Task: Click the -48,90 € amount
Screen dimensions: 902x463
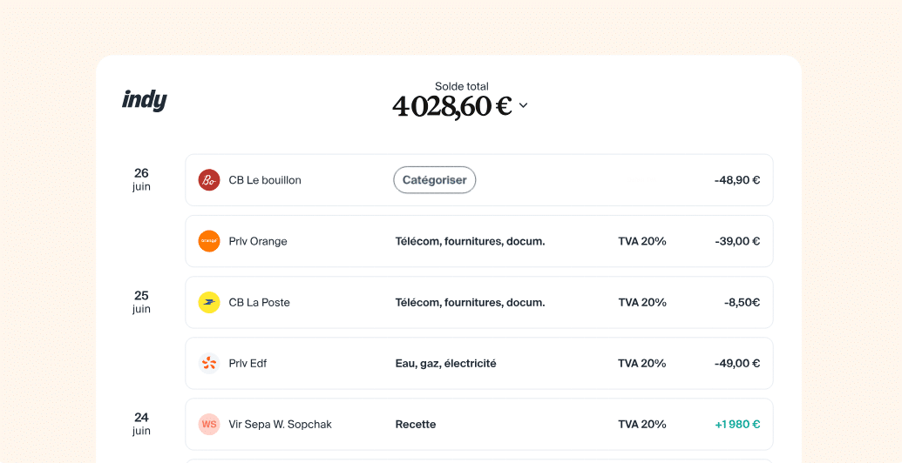Action: pyautogui.click(x=737, y=180)
